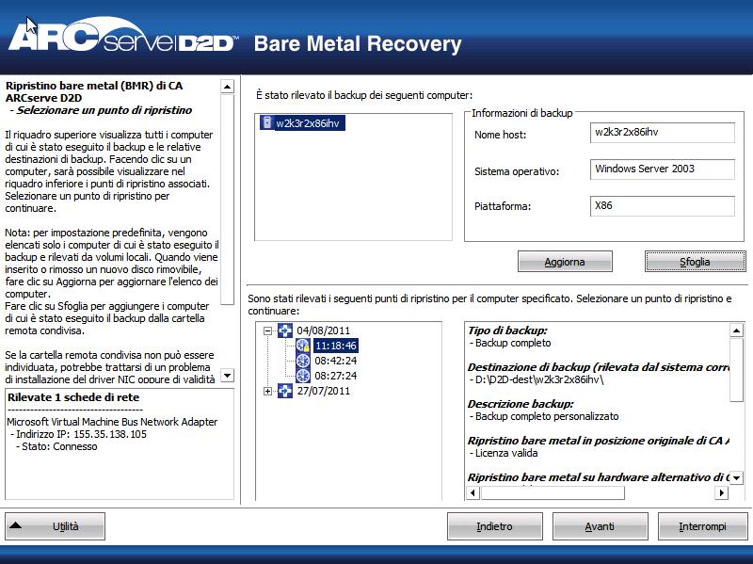Select recovery point 08:42:24
The width and height of the screenshot is (753, 564).
336,361
